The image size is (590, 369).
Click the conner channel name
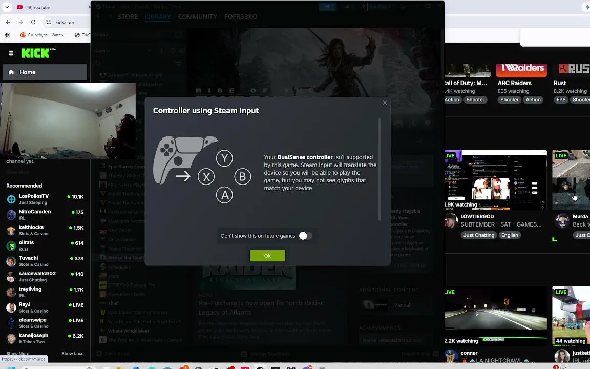tap(469, 353)
